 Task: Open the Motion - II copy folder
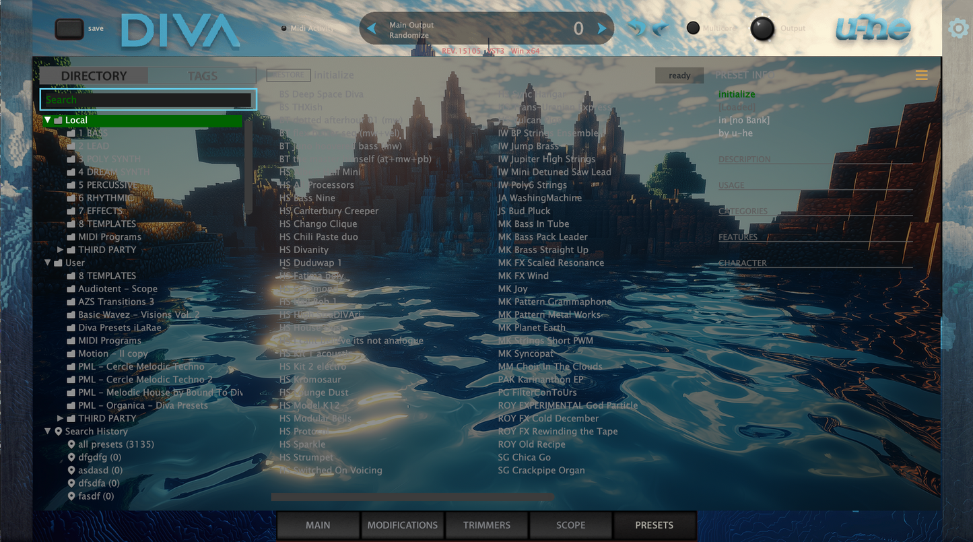(108, 353)
